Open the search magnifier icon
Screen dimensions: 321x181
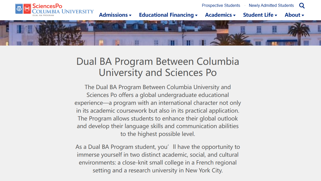click(302, 6)
